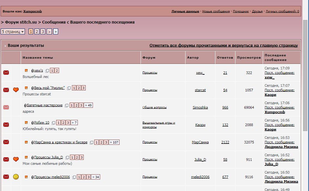Click the smiley icon in the Процессы meledi2006 row
The width and height of the screenshot is (309, 191).
pos(16,177)
